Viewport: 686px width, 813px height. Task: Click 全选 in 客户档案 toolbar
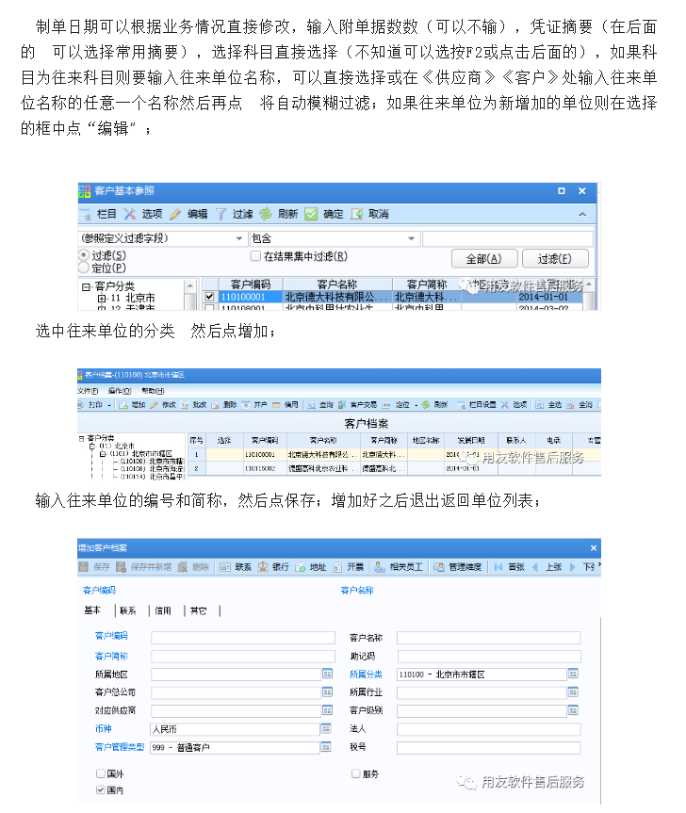tap(548, 405)
